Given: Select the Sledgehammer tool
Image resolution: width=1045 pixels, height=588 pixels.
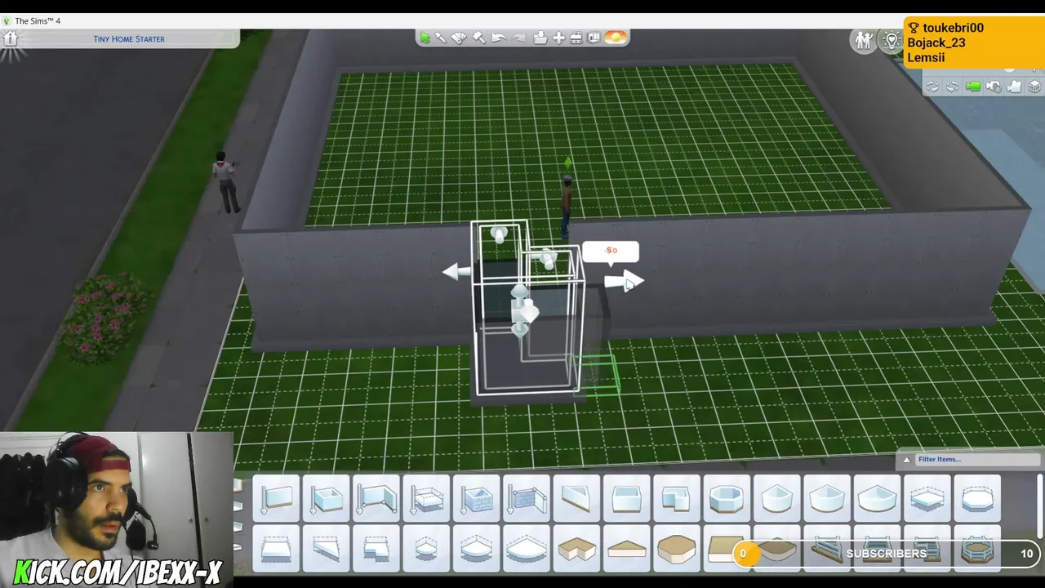Looking at the screenshot, I should pyautogui.click(x=479, y=38).
